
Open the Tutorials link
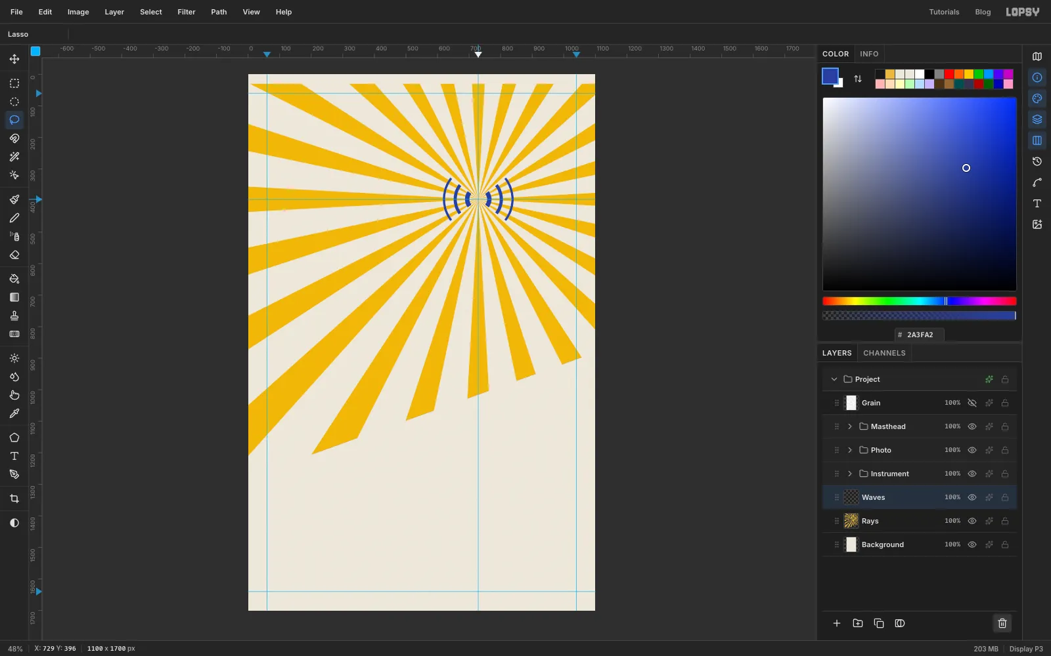[944, 12]
